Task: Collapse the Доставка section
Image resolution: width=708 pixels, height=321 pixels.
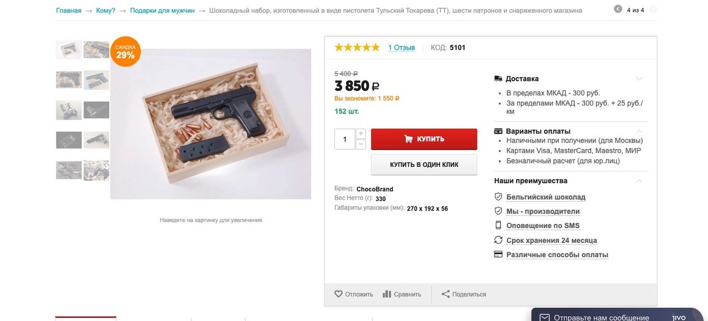Action: [639, 79]
